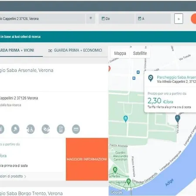Click the wheelchair accessibility amenity icon
Screen dimensions: 196x196
coord(30,129)
